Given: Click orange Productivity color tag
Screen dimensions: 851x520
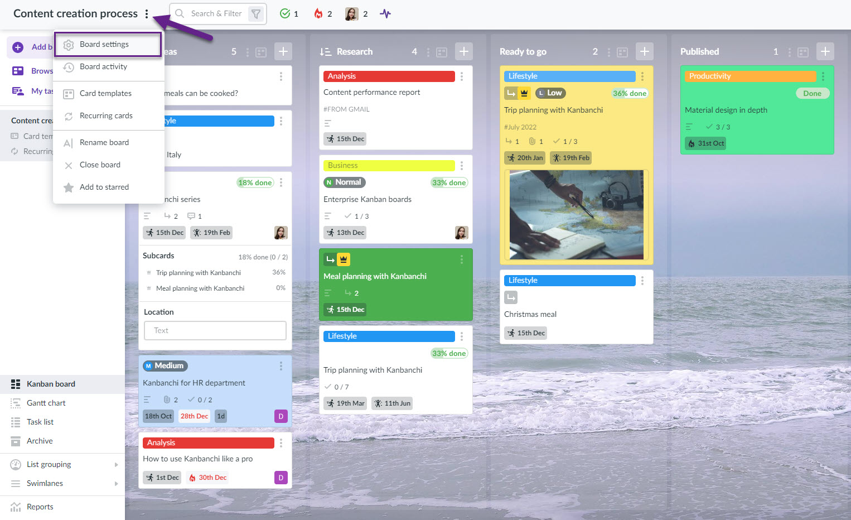Looking at the screenshot, I should (751, 76).
